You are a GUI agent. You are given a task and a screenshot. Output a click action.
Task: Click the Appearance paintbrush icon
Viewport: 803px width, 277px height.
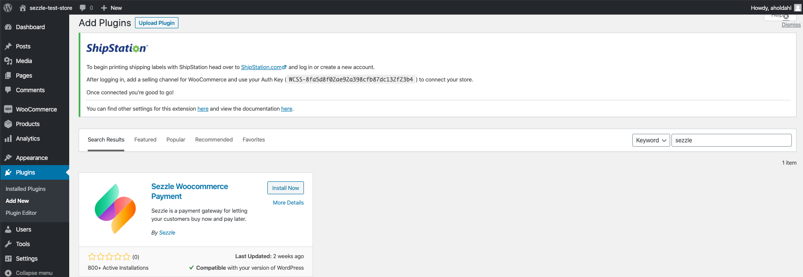pos(8,158)
